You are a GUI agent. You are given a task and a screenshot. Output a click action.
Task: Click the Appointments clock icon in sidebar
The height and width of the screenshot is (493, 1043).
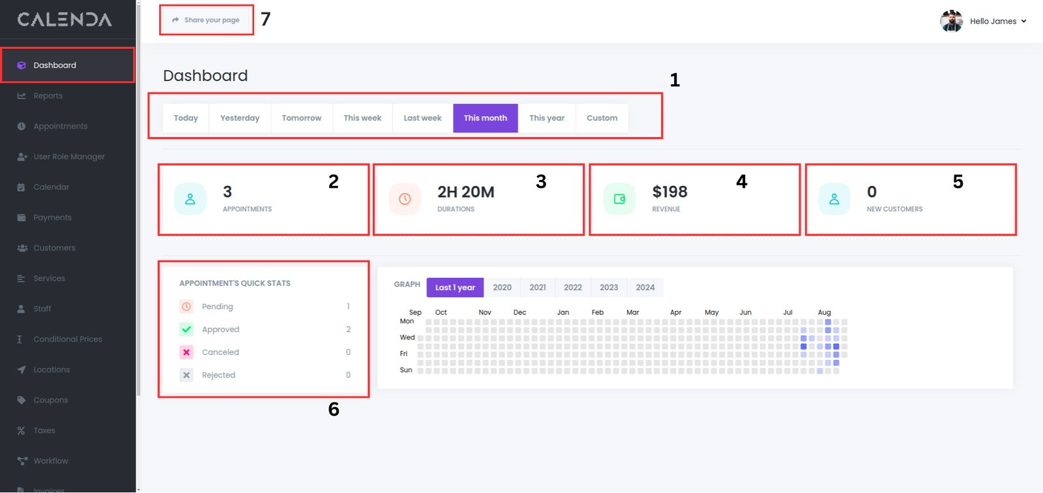tap(22, 127)
